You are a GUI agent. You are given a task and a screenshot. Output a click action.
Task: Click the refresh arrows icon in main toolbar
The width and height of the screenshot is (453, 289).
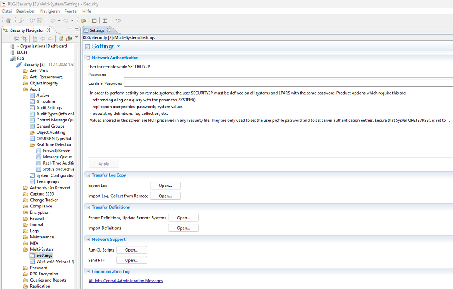[21, 21]
